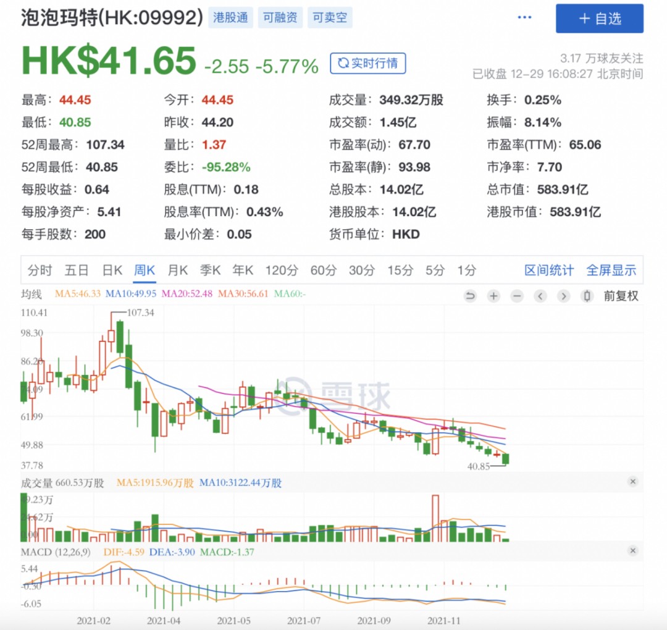
Task: Open the 月K chart tab
Action: [177, 270]
